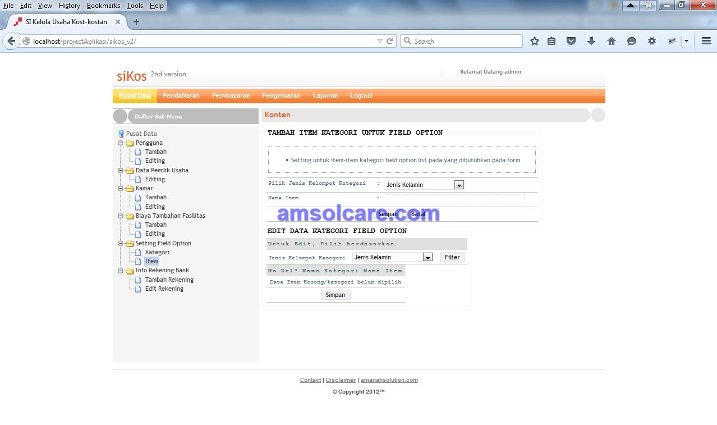Open the Disclaimer footer link
This screenshot has width=717, height=425.
pyautogui.click(x=341, y=380)
